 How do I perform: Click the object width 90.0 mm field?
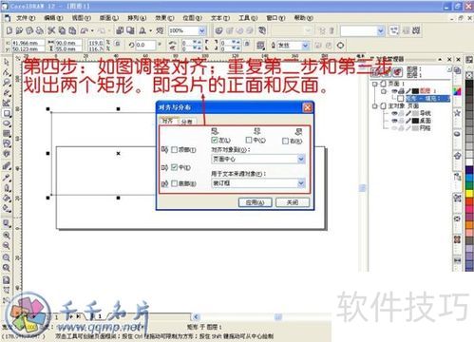(68, 43)
